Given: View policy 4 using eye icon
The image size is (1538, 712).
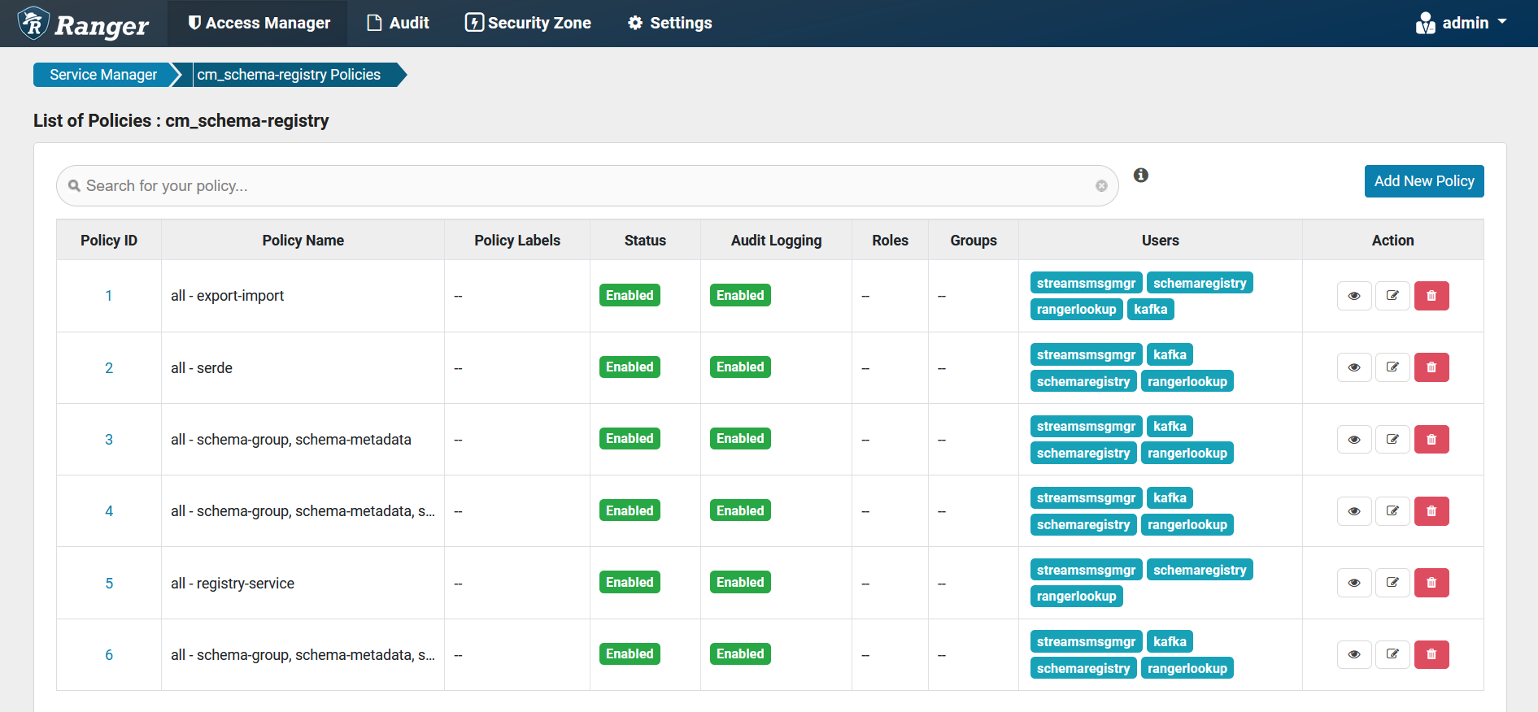Looking at the screenshot, I should [1353, 511].
